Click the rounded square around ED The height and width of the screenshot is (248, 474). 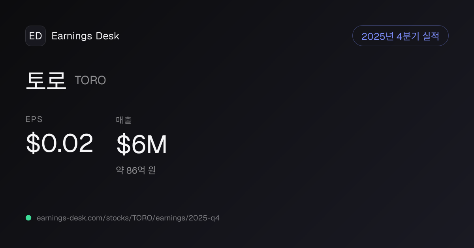36,36
